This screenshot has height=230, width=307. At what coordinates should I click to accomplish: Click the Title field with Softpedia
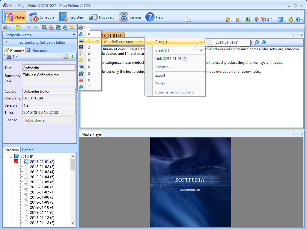coord(49,68)
